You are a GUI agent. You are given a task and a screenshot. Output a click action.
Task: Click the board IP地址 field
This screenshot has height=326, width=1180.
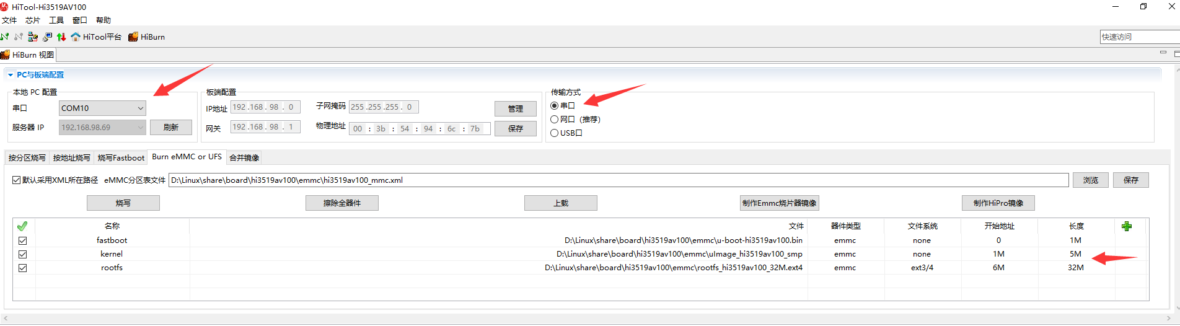[x=265, y=107]
